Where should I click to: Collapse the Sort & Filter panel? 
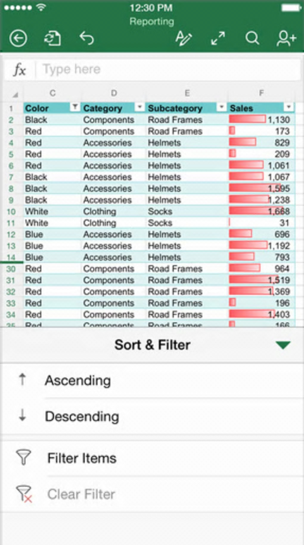click(x=283, y=345)
